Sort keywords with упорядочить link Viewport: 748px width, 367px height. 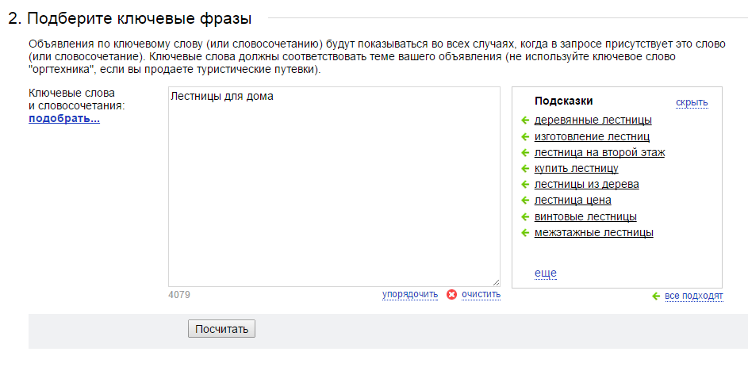[x=410, y=294]
